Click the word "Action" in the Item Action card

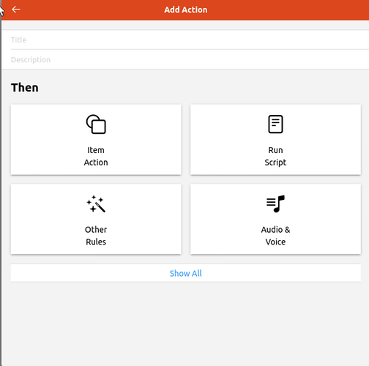click(x=96, y=163)
